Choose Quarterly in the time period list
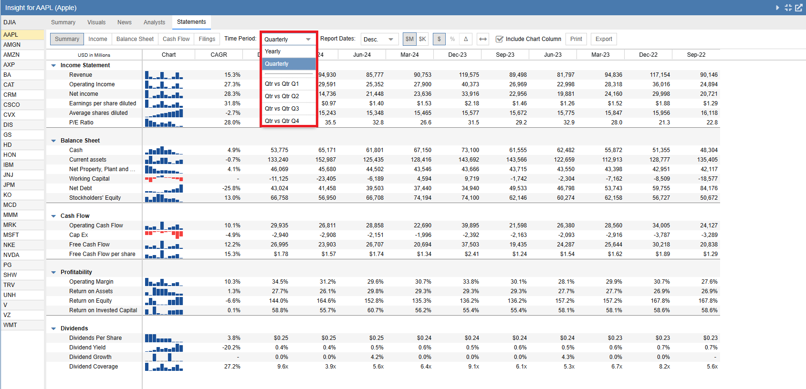The image size is (806, 389). 289,64
